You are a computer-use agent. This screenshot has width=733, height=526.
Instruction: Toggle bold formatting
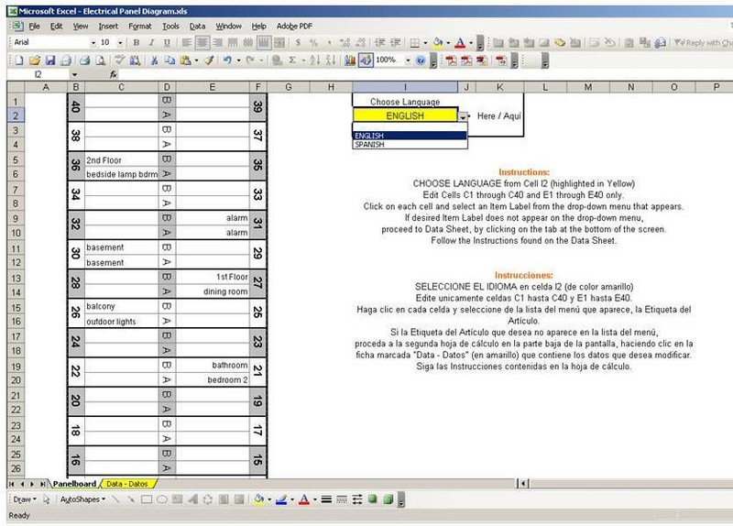(x=136, y=43)
